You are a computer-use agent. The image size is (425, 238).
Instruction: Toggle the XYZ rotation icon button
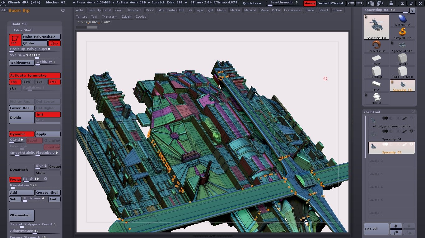pos(54,43)
